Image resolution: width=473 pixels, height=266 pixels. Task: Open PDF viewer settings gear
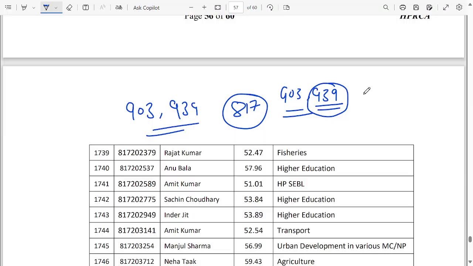click(x=459, y=7)
